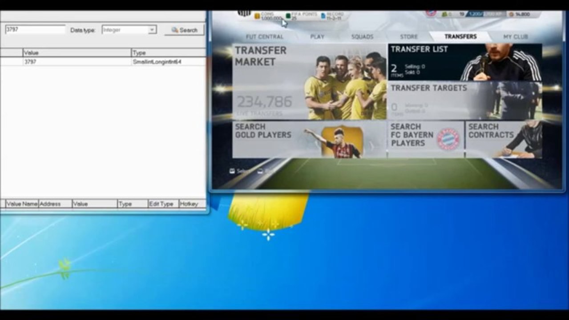Open the Data type dropdown
This screenshot has width=569, height=320.
pos(129,30)
